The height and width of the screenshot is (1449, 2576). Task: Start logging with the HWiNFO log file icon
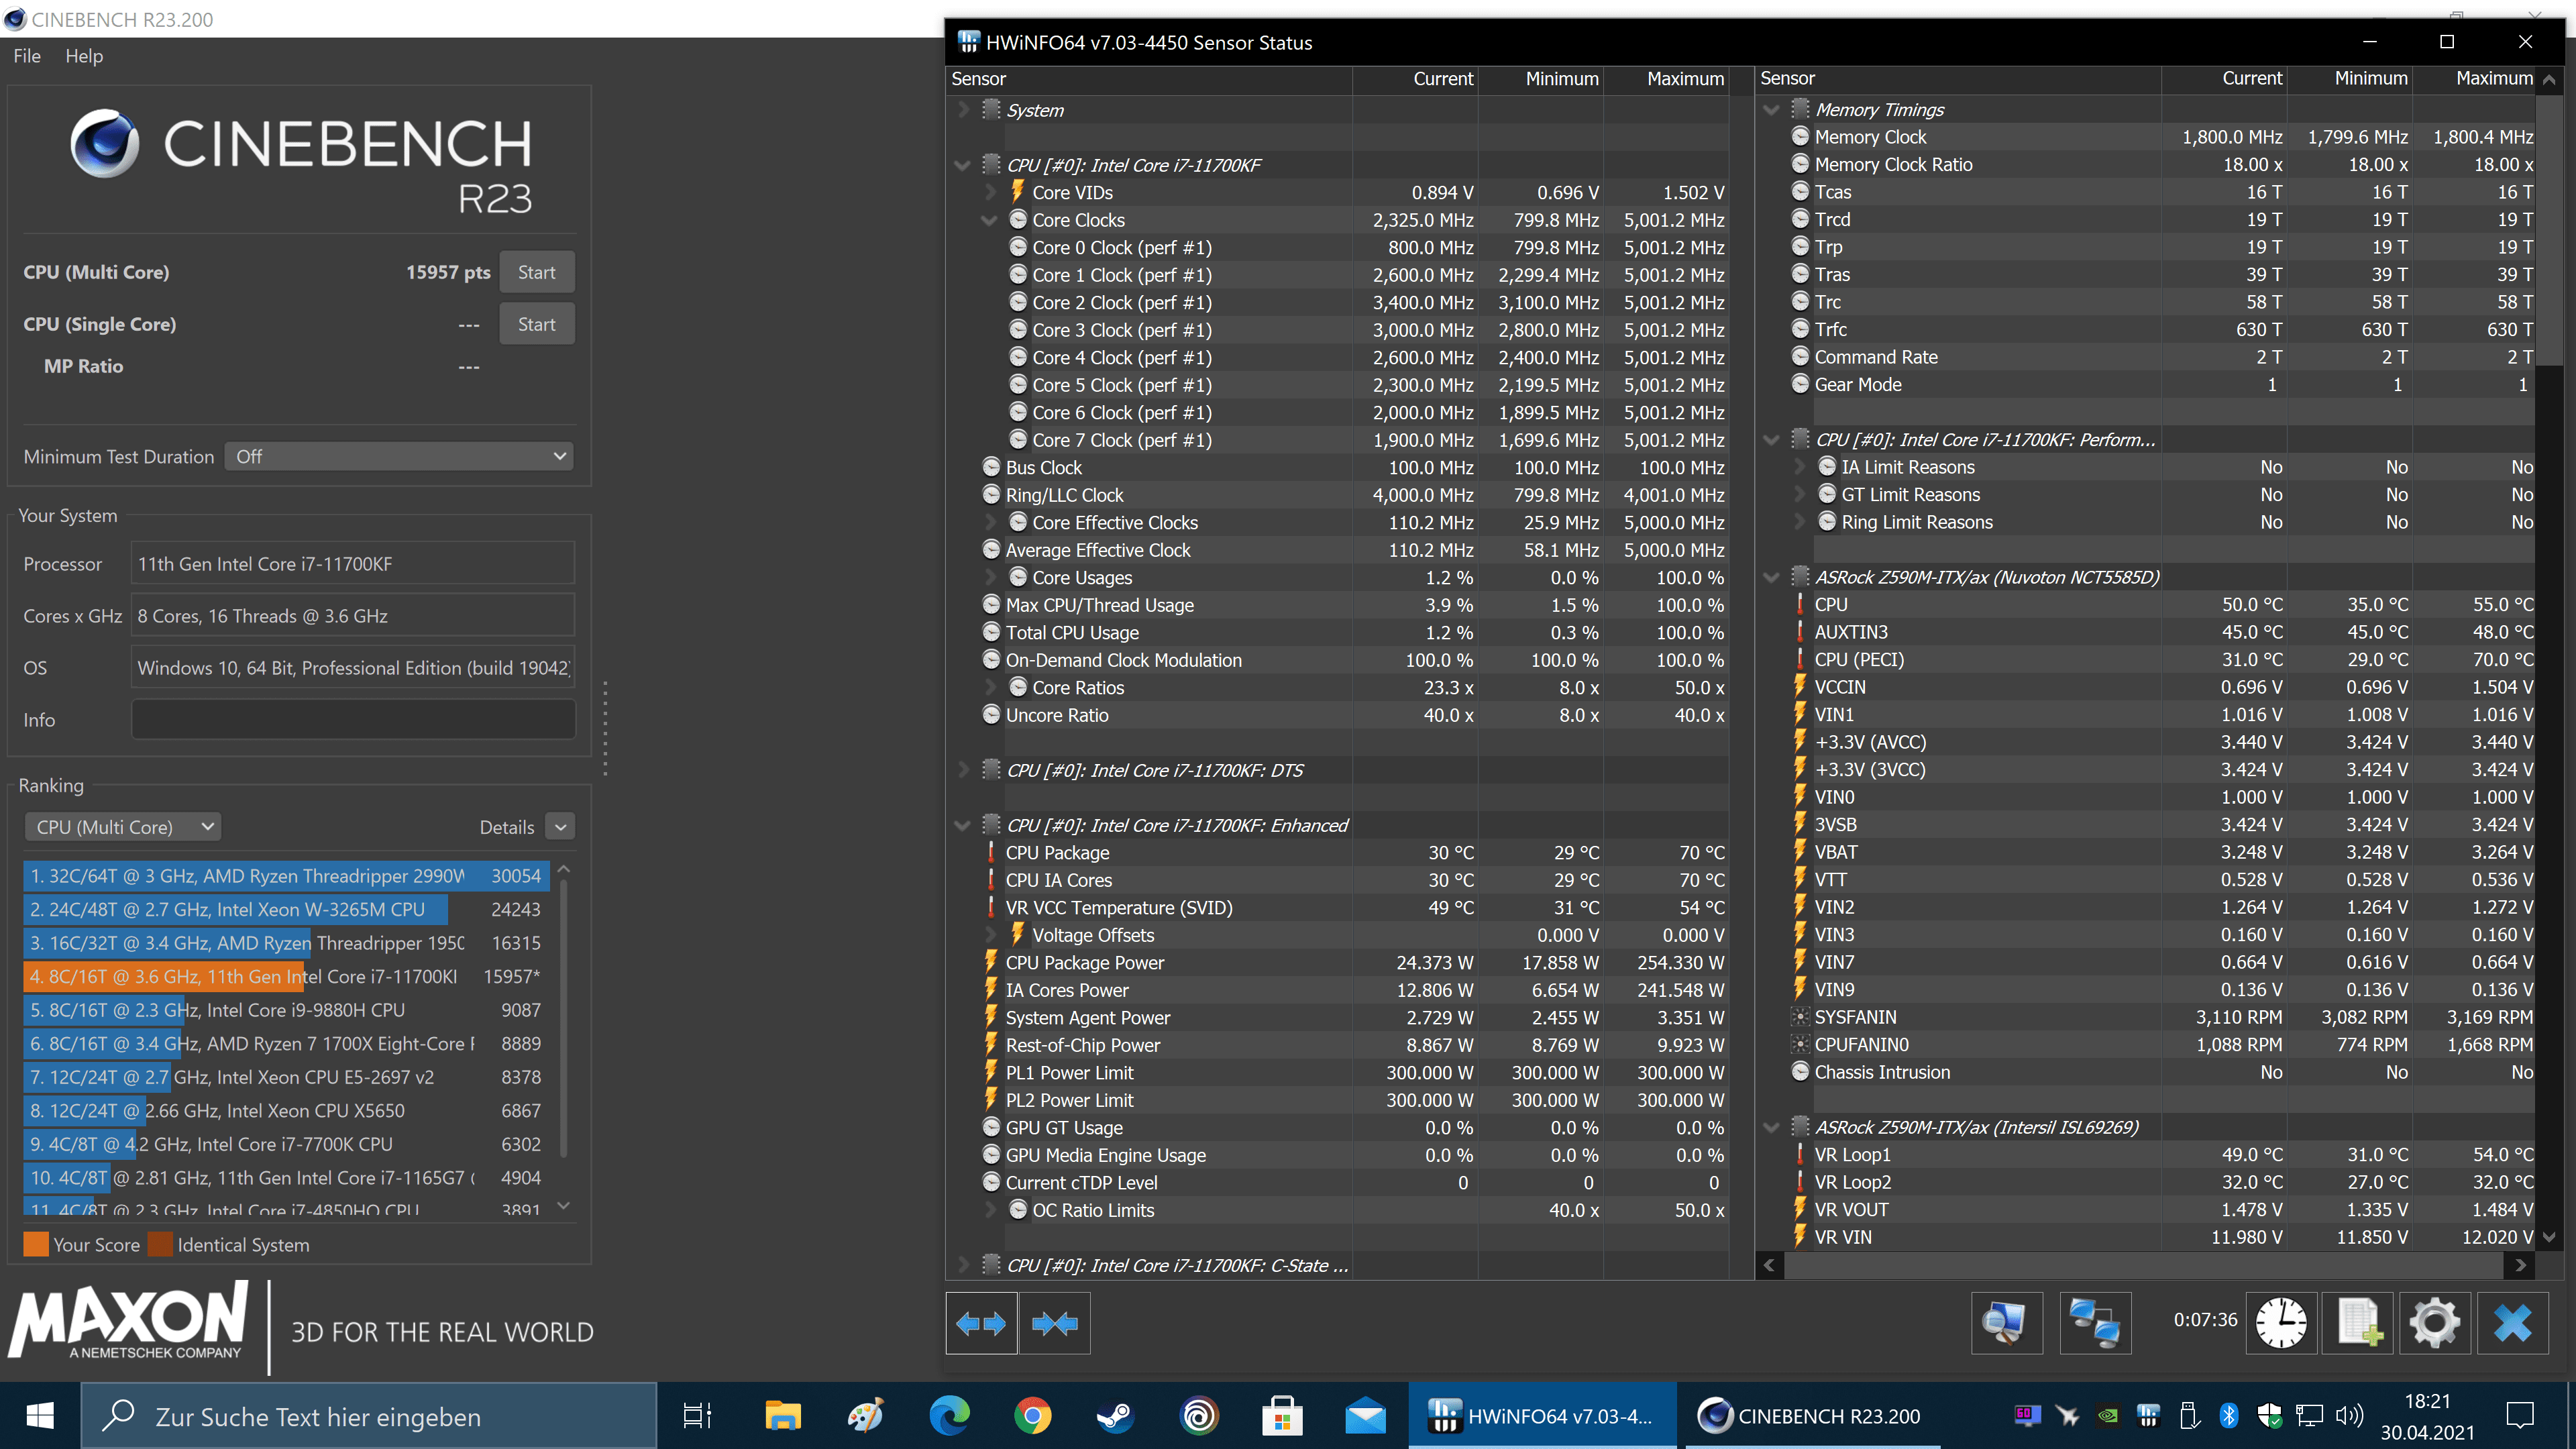click(x=2358, y=1323)
